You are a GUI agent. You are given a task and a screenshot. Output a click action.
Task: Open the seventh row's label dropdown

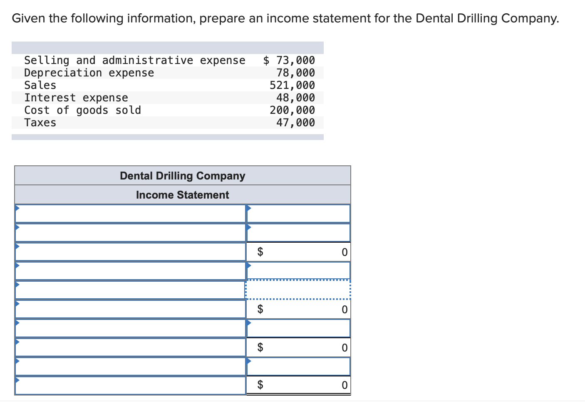(x=130, y=328)
